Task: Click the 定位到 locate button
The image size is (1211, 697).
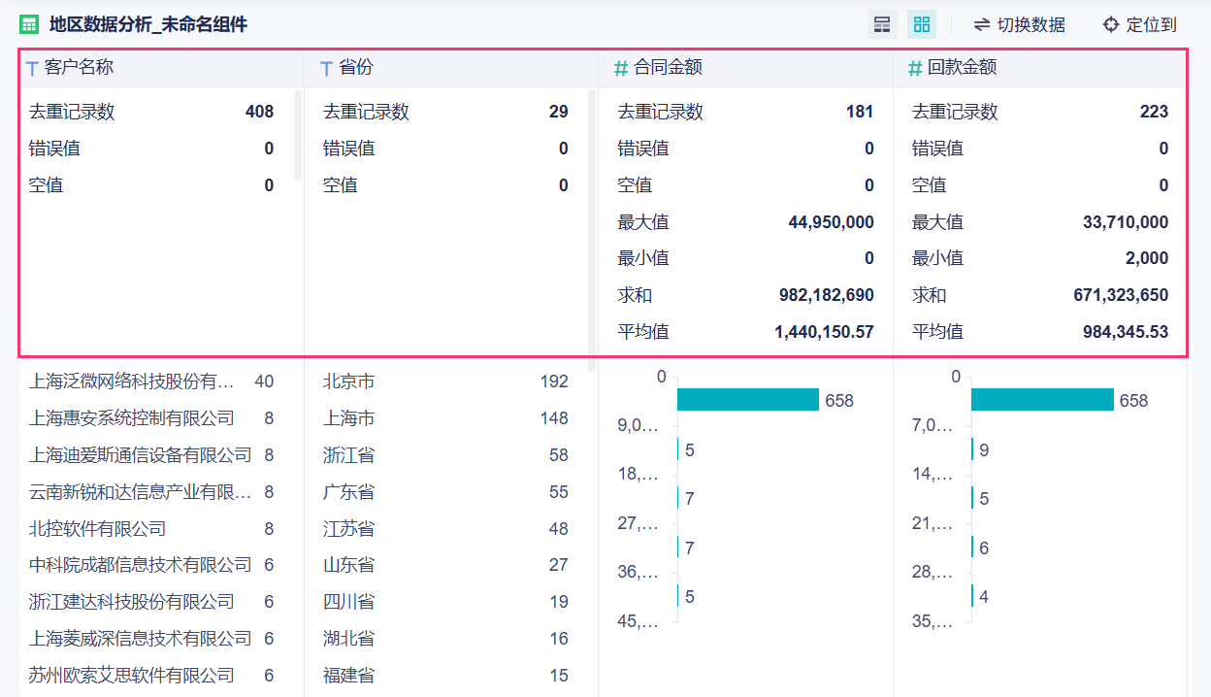Action: pyautogui.click(x=1139, y=25)
